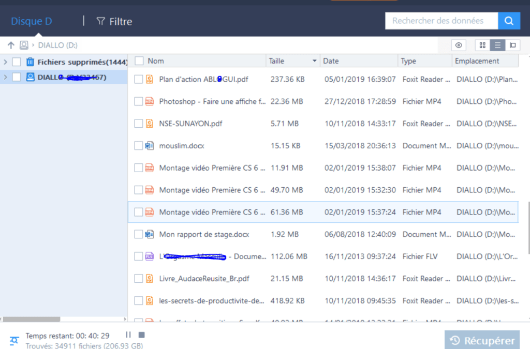Click the search magnifier button
Viewport: 530px width, 349px height.
pos(509,21)
